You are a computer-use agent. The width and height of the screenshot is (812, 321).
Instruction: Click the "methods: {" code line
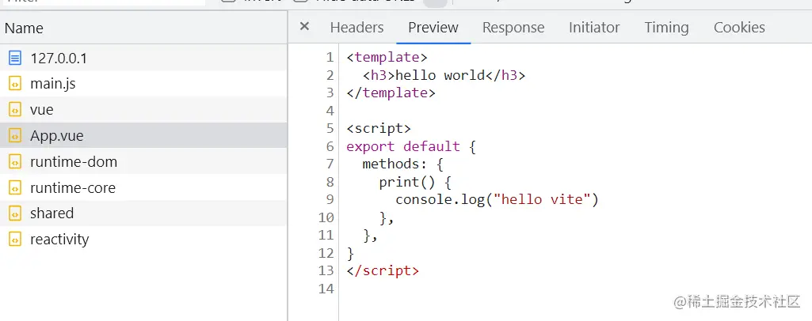click(x=403, y=164)
